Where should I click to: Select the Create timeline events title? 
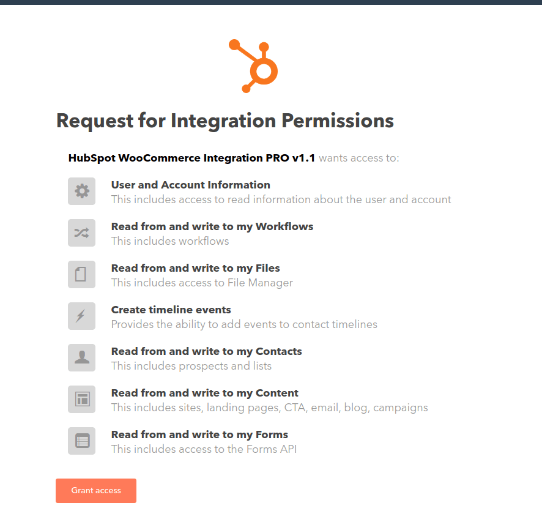point(171,310)
